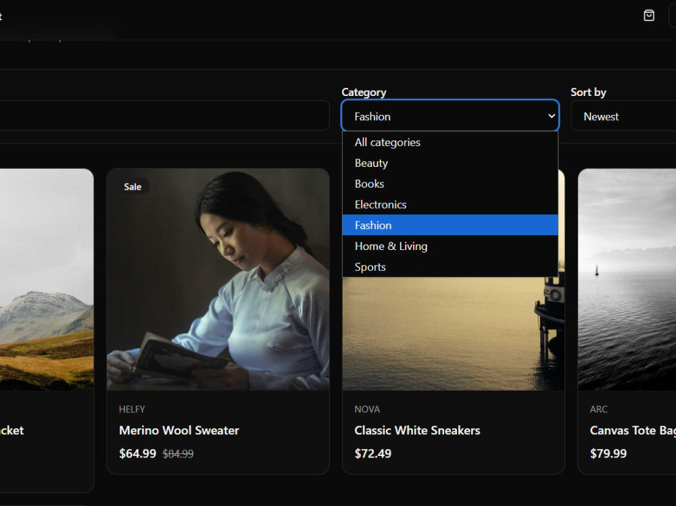Click the $72.49 sneakers price
The width and height of the screenshot is (676, 506).
tap(373, 453)
